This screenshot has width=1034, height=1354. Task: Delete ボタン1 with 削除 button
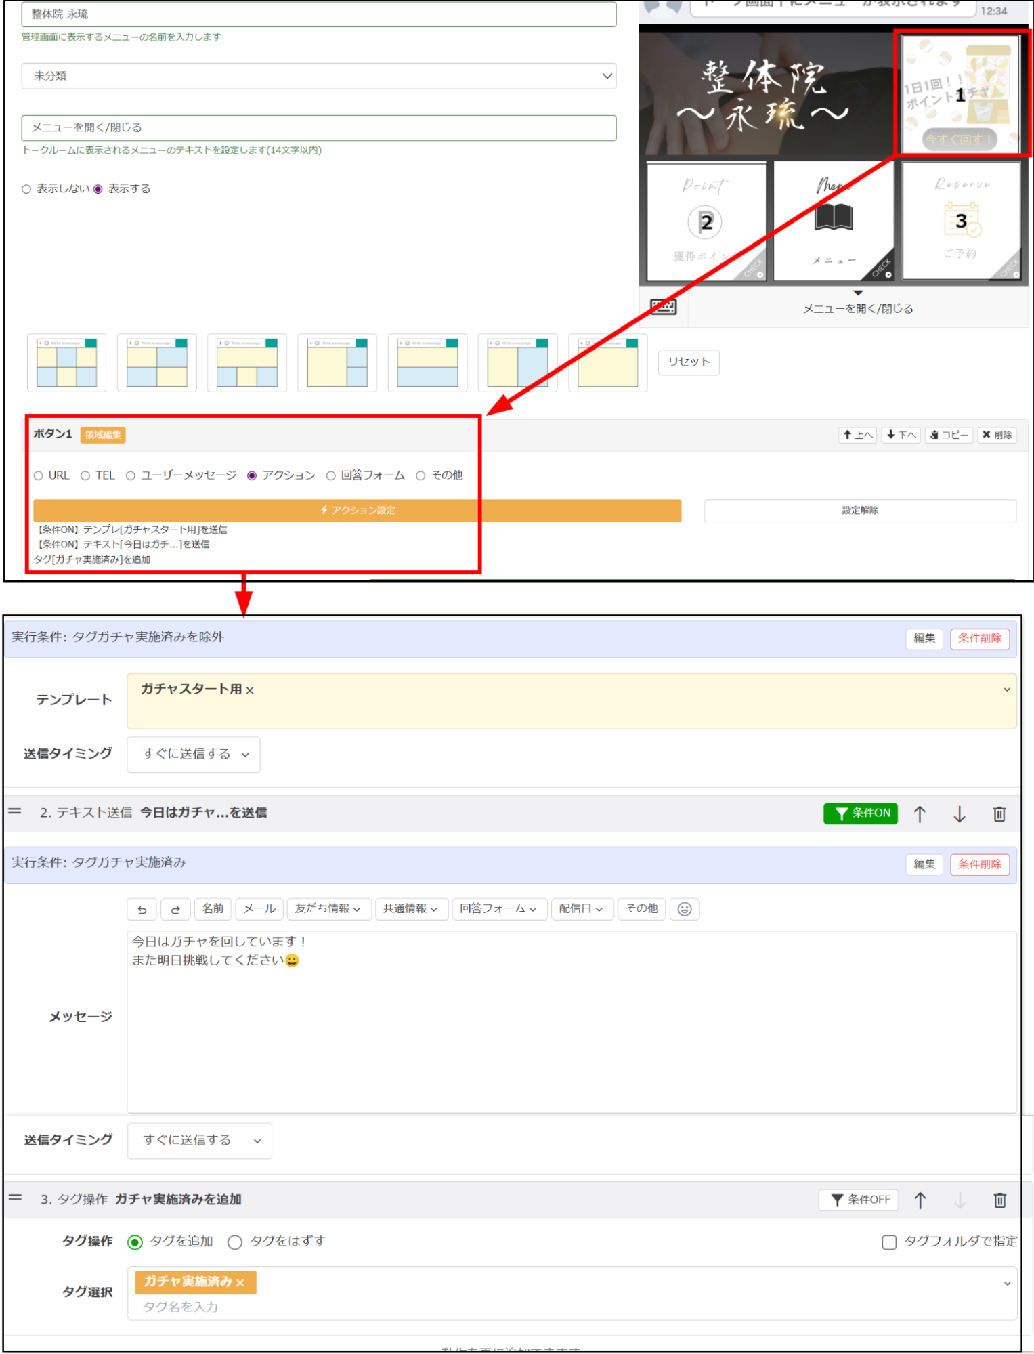(997, 435)
